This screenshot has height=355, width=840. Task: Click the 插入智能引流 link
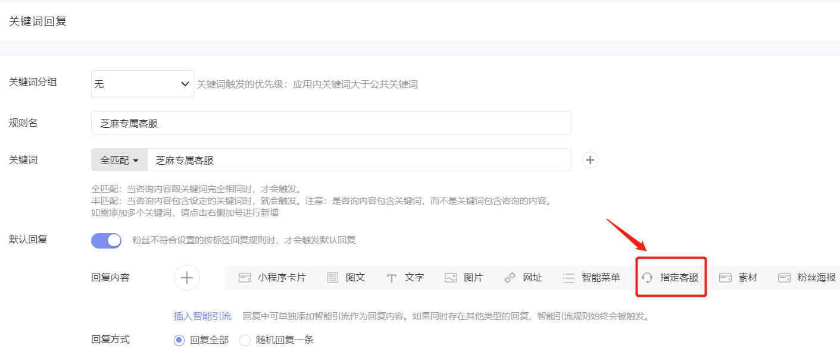click(203, 316)
